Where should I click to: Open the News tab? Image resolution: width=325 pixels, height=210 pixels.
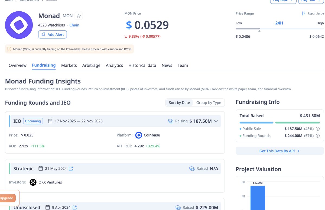click(167, 65)
